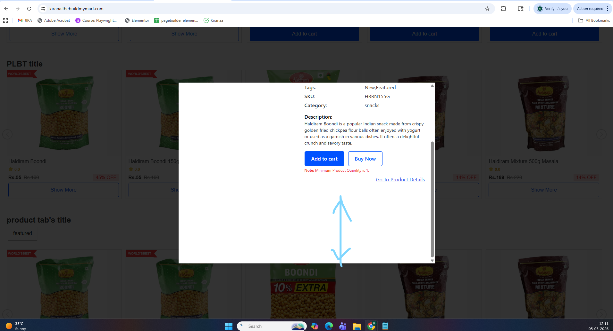
Task: Open File Explorer from the taskbar
Action: (x=357, y=326)
